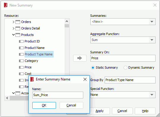Select Products in the resource tree
Image resolution: width=160 pixels, height=117 pixels.
(x=27, y=35)
